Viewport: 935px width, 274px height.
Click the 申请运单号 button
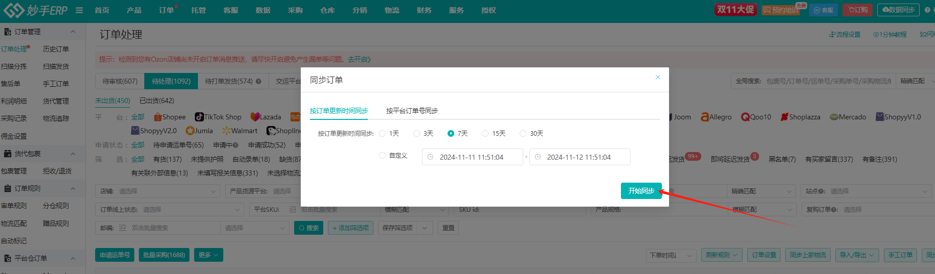(x=115, y=255)
